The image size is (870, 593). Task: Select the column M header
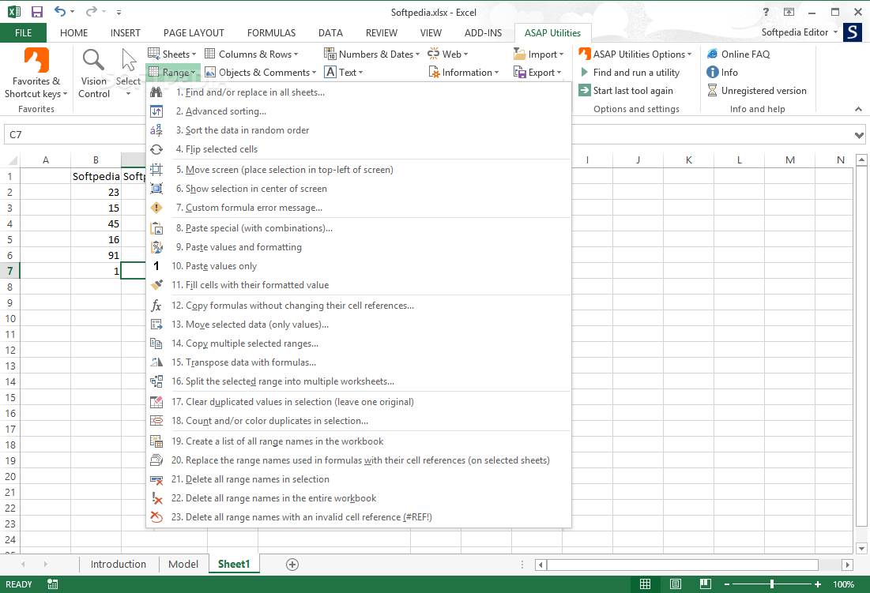tap(789, 160)
